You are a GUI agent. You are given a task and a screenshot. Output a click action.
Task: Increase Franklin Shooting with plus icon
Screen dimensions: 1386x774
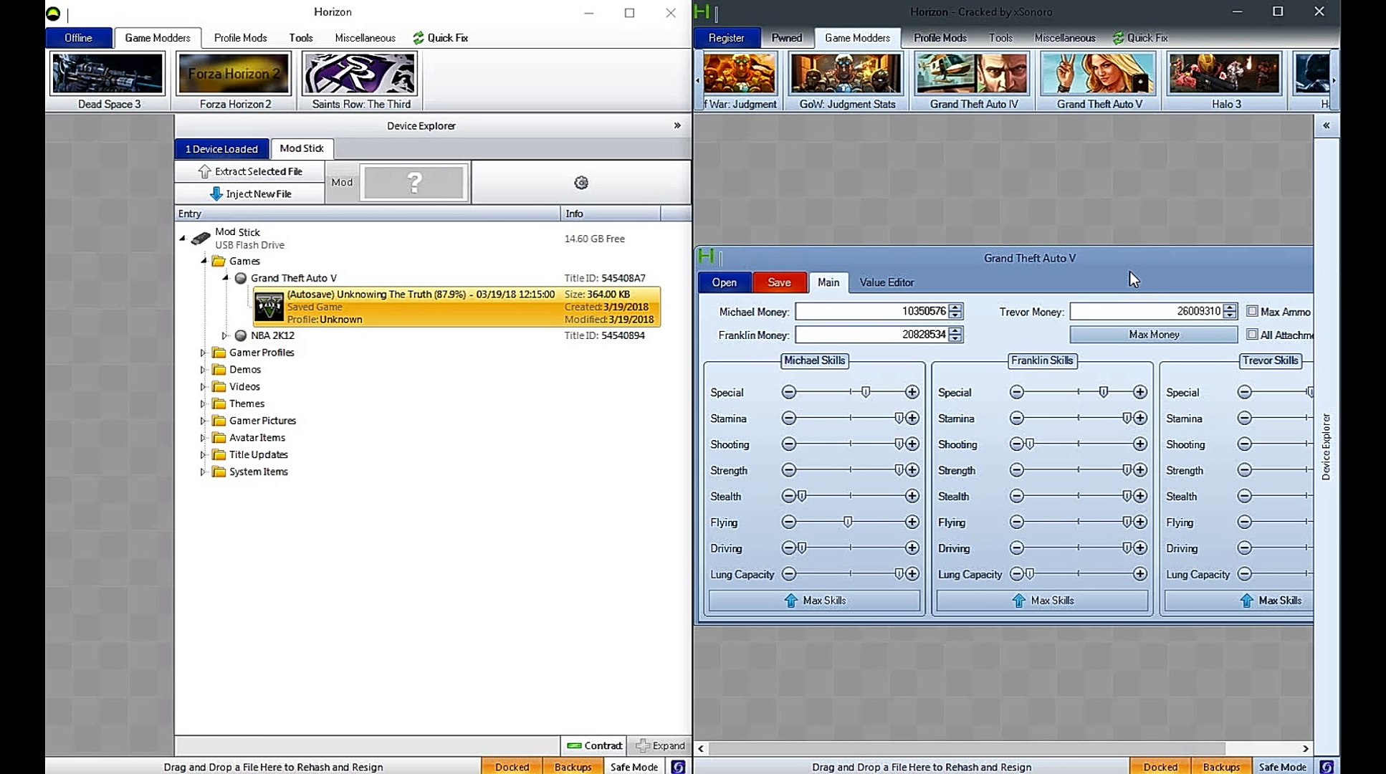pos(1140,444)
